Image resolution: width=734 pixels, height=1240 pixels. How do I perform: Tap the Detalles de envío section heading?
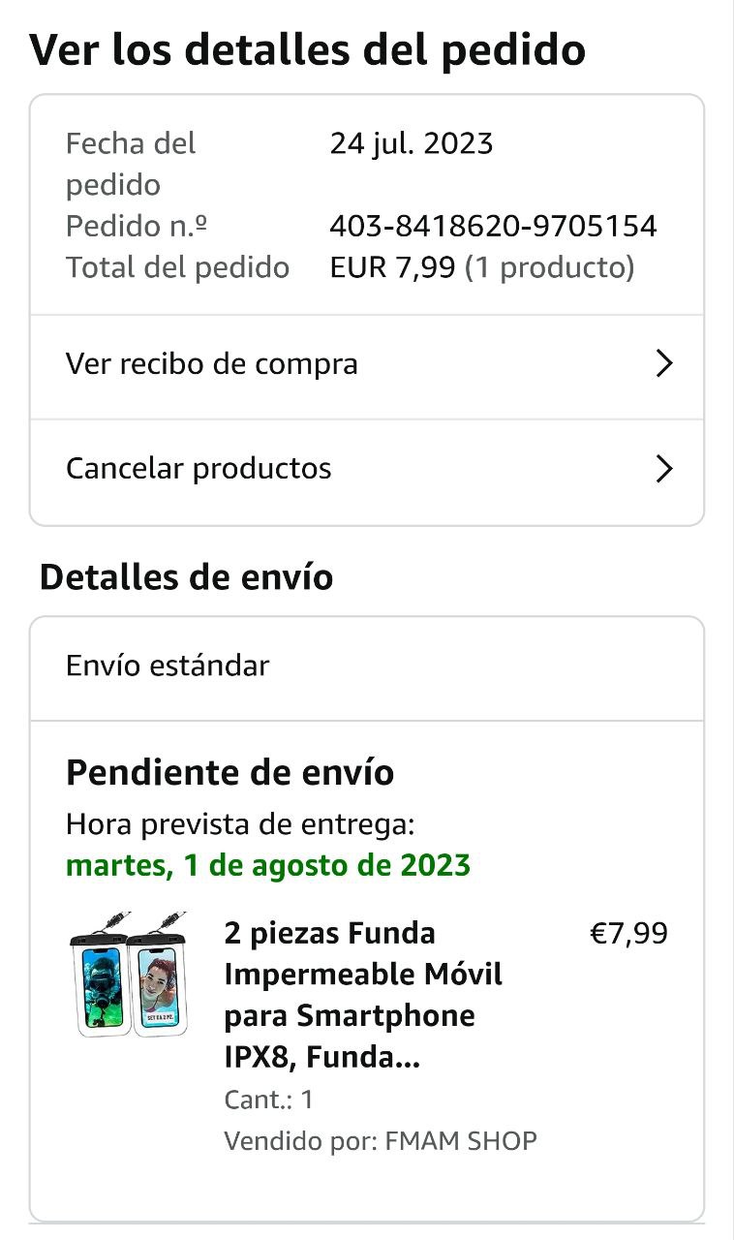pyautogui.click(x=186, y=577)
